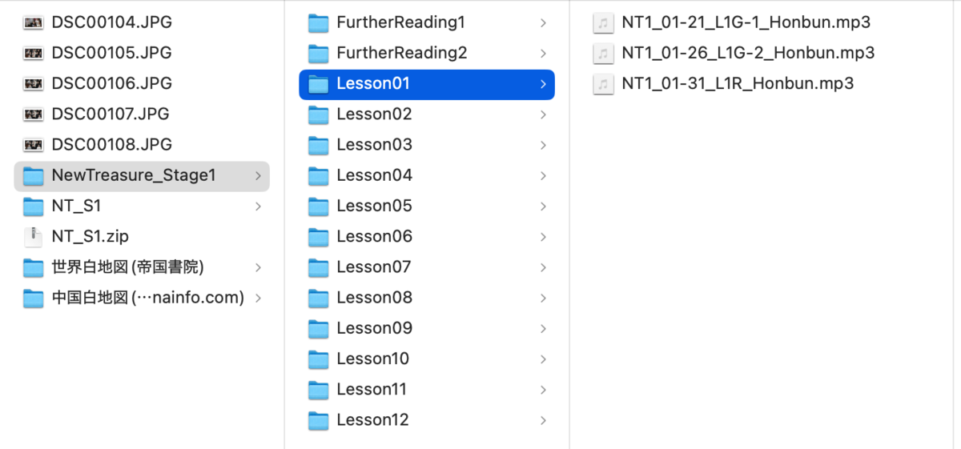Expand Lesson05 using its chevron arrow

[x=543, y=206]
